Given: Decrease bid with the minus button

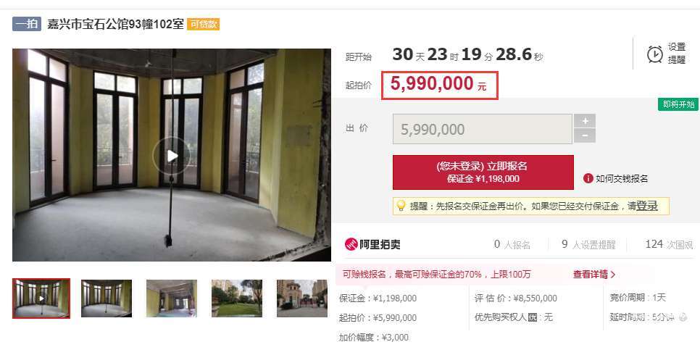Looking at the screenshot, I should pyautogui.click(x=584, y=135).
